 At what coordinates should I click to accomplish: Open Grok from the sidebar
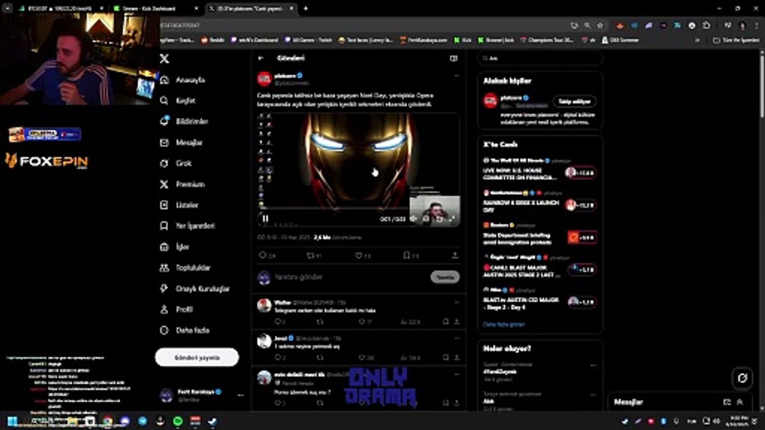176,163
